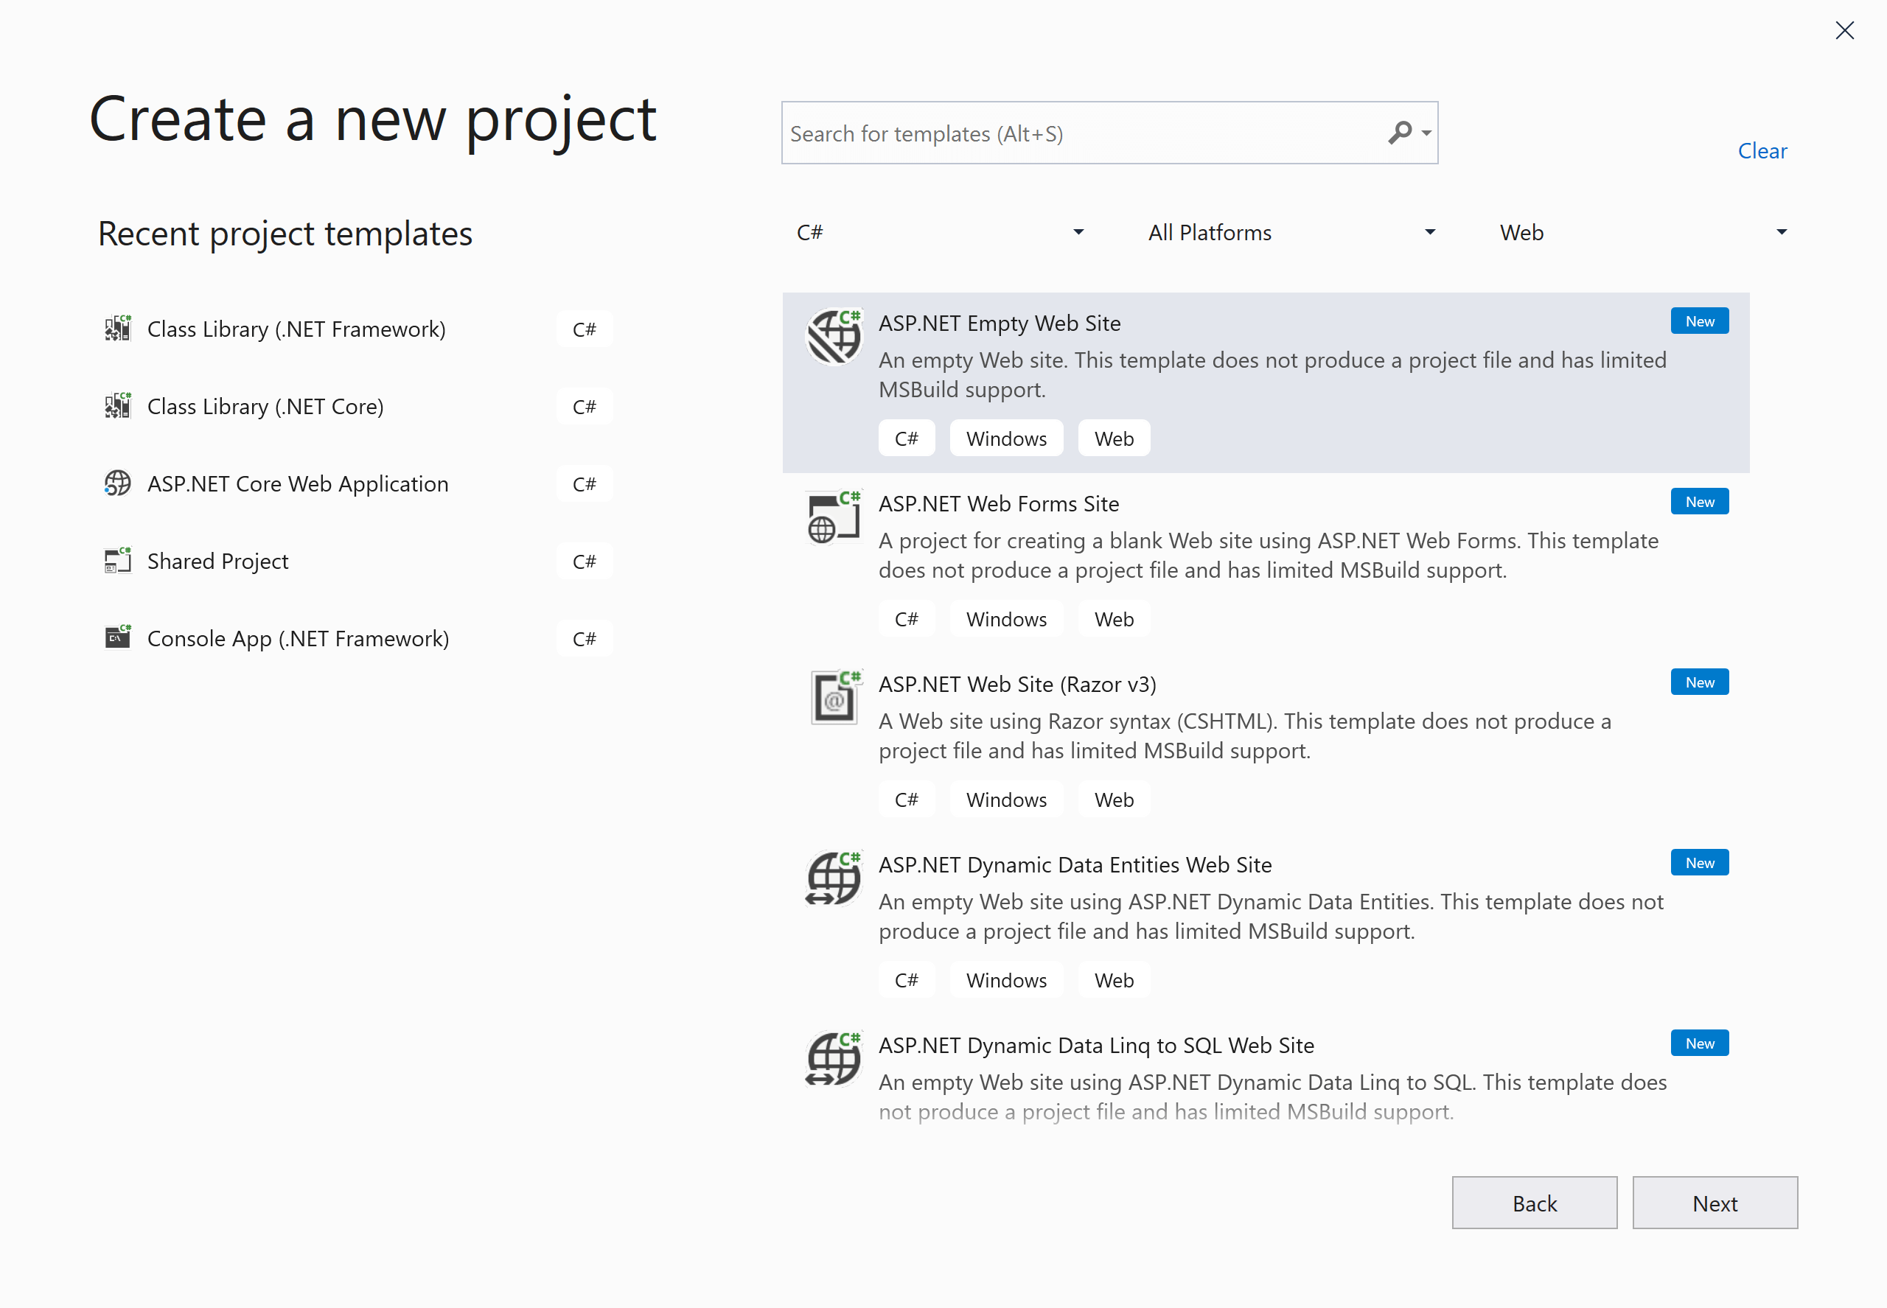Click the Shared Project template icon
Viewport: 1887px width, 1308px height.
(117, 561)
